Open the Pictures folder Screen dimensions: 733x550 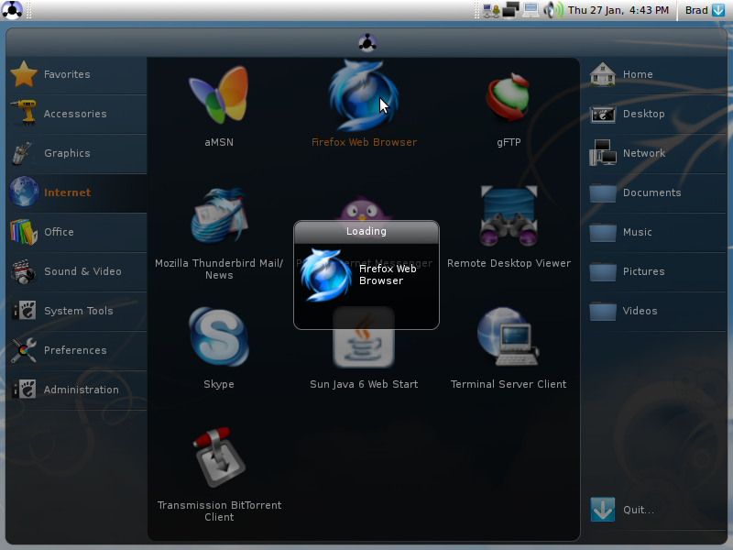[x=654, y=270]
